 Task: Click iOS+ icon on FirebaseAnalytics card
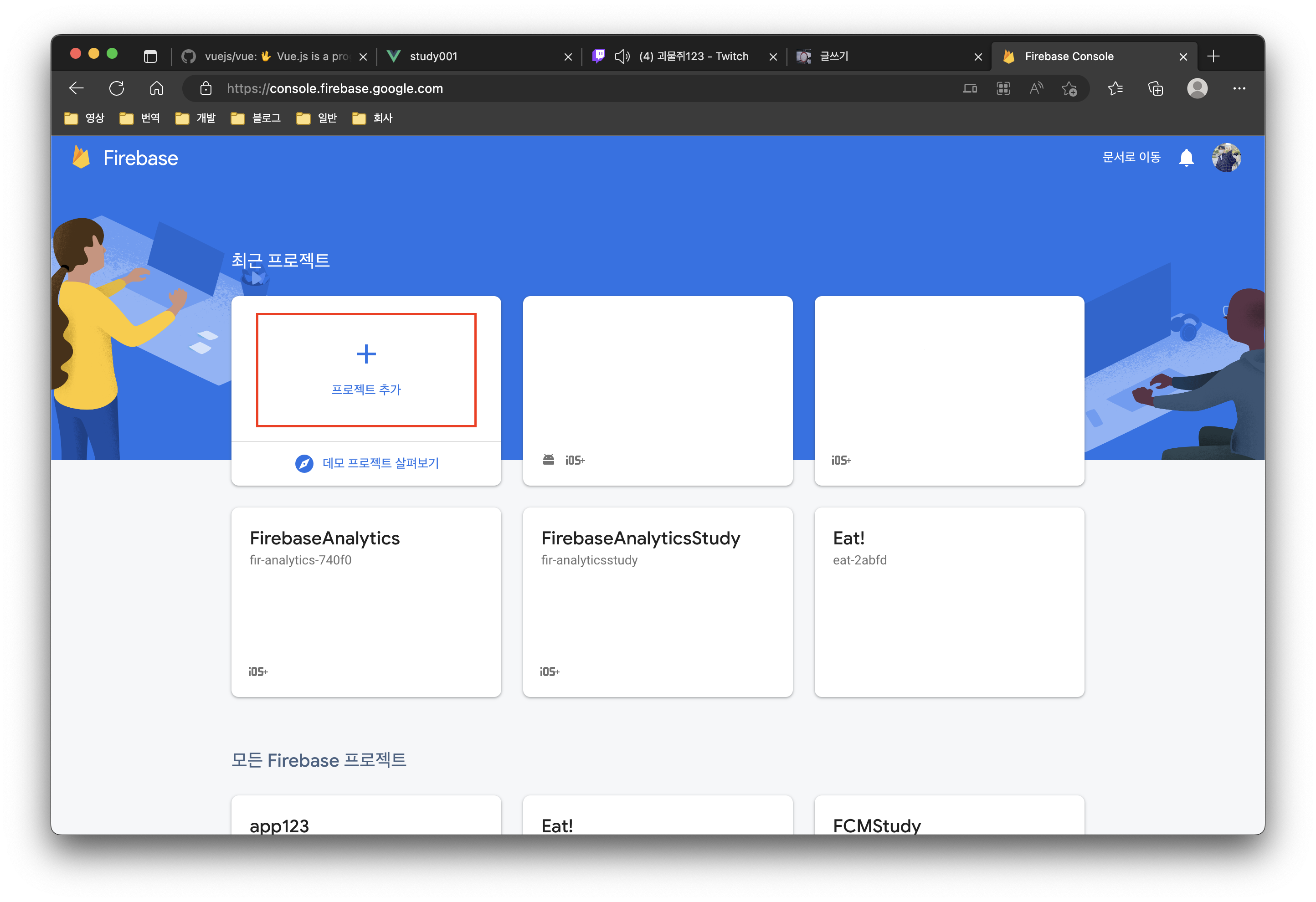tap(258, 671)
